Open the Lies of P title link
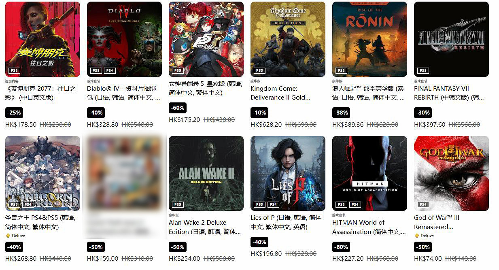This screenshot has width=499, height=270. click(286, 222)
